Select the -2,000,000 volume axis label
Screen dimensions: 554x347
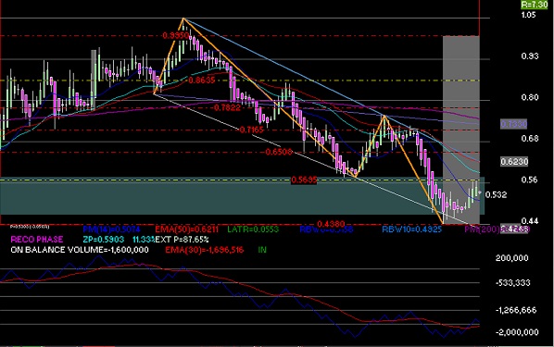pyautogui.click(x=516, y=332)
